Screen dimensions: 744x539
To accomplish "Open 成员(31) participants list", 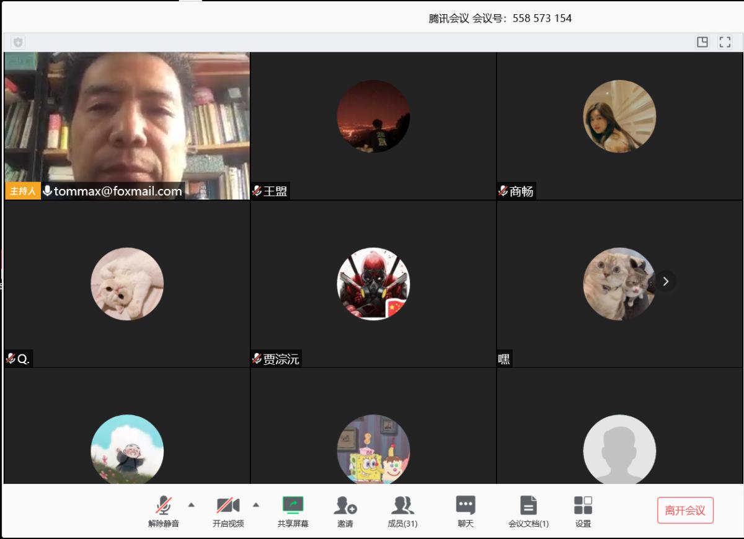I will 402,511.
